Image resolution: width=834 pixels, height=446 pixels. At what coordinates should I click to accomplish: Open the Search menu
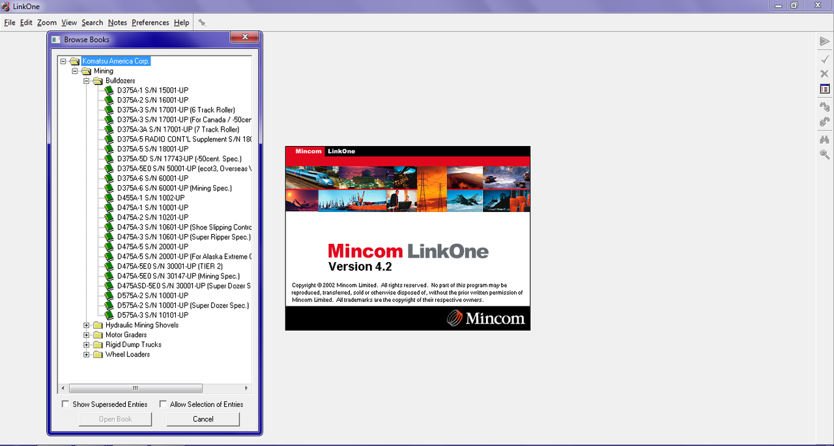[x=93, y=22]
